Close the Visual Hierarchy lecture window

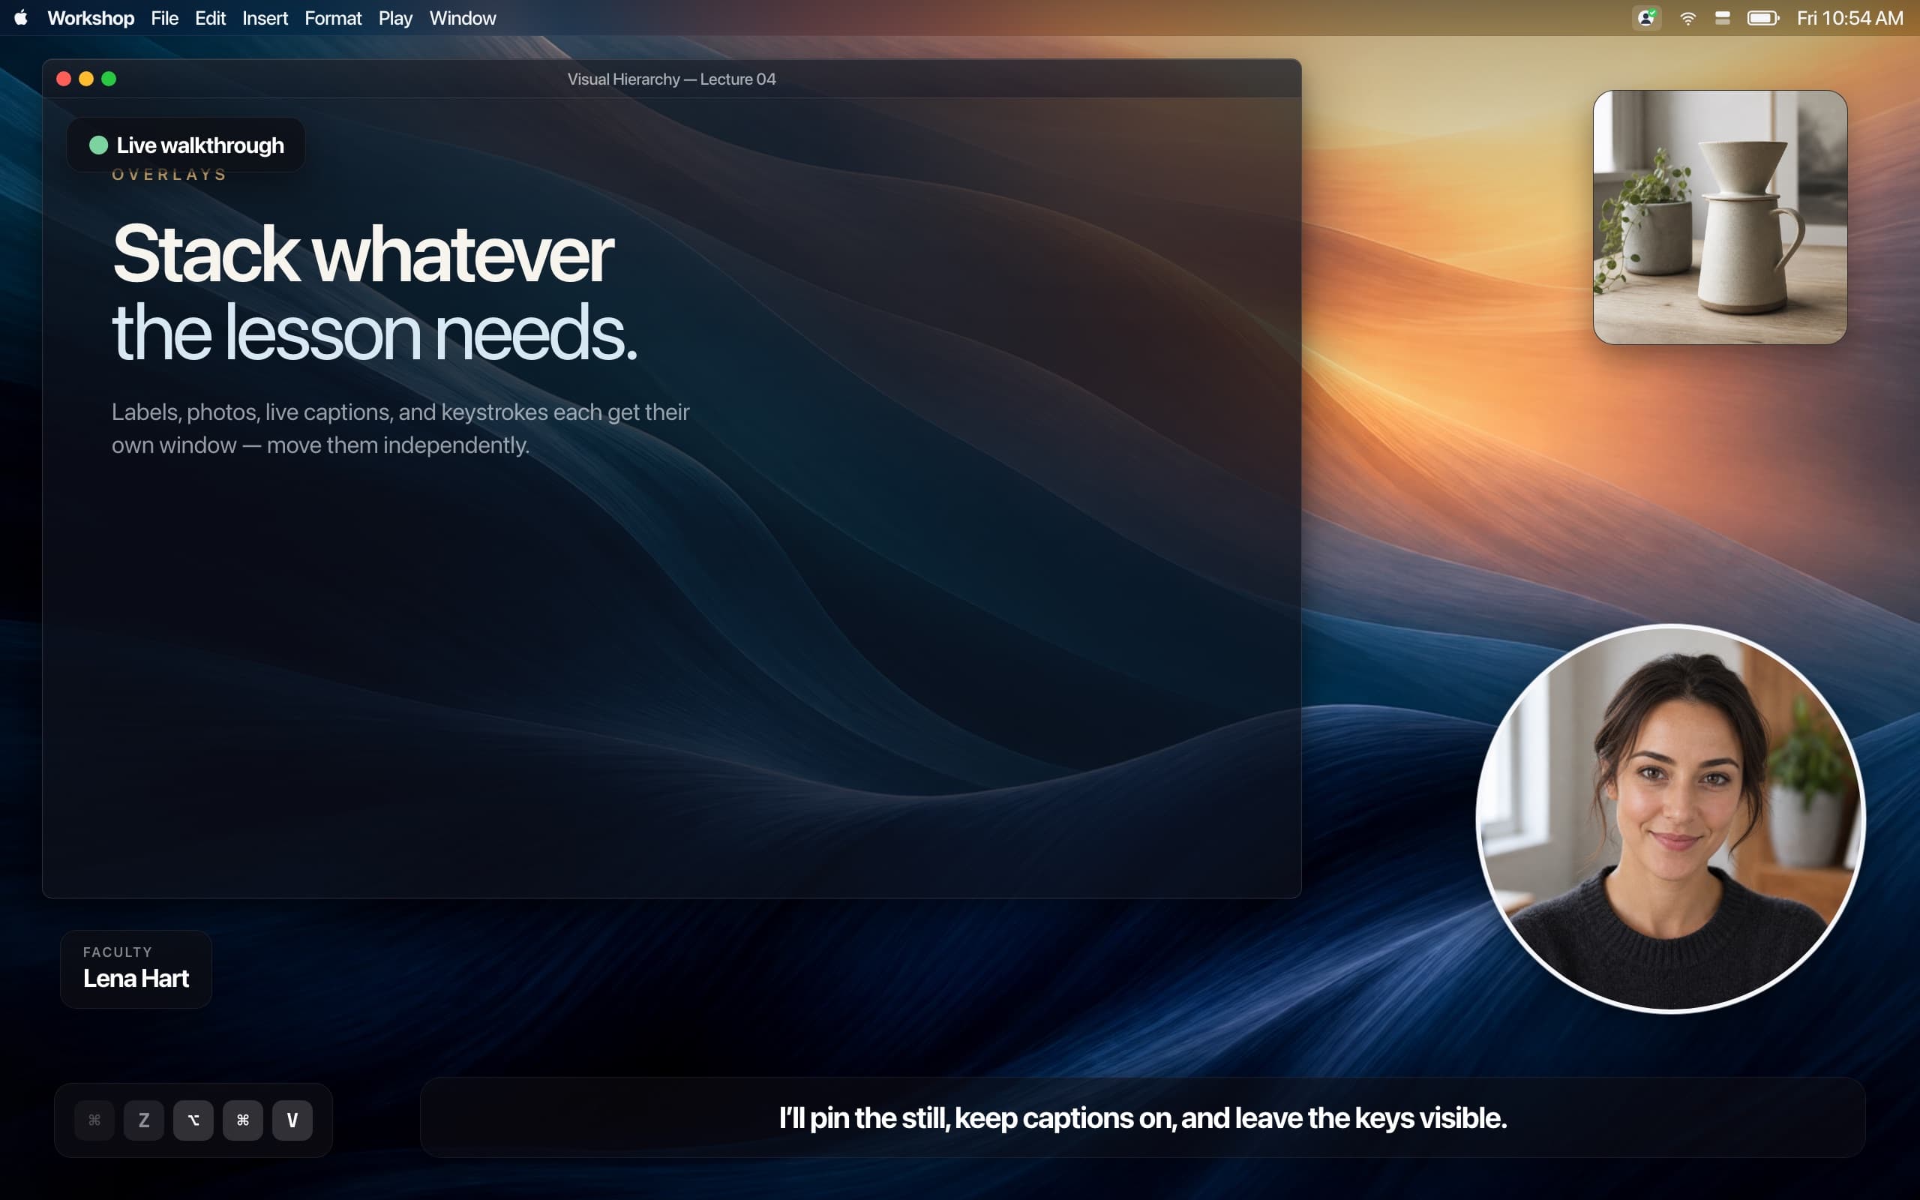click(x=64, y=79)
